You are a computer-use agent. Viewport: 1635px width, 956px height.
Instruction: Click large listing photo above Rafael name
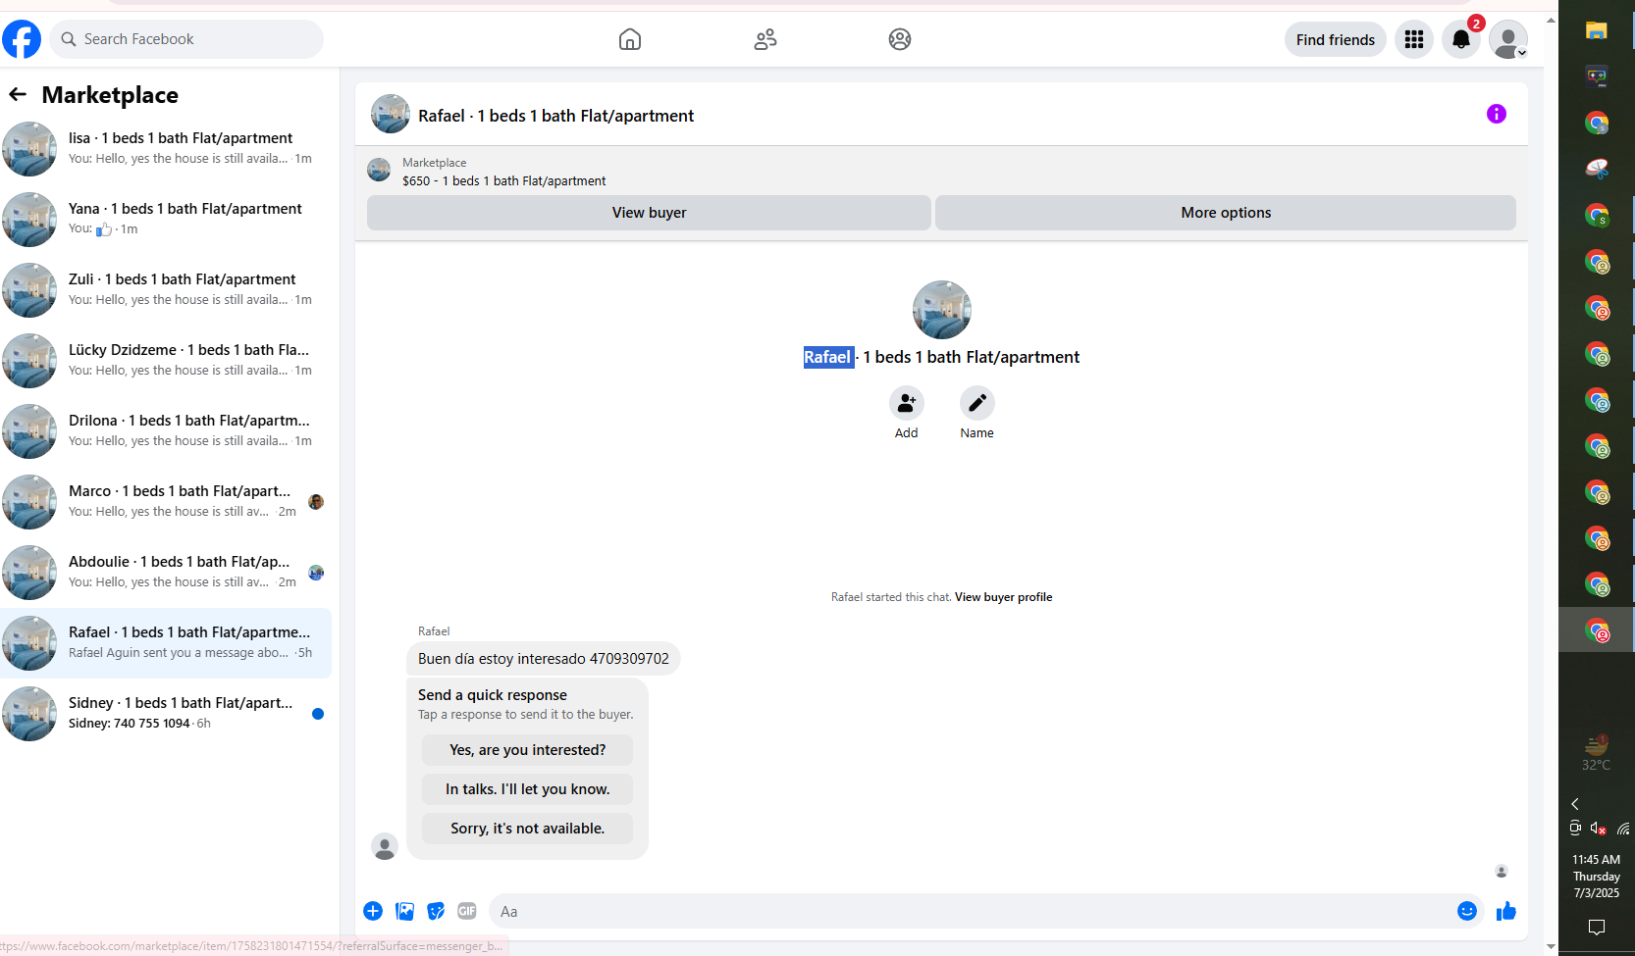(x=942, y=310)
